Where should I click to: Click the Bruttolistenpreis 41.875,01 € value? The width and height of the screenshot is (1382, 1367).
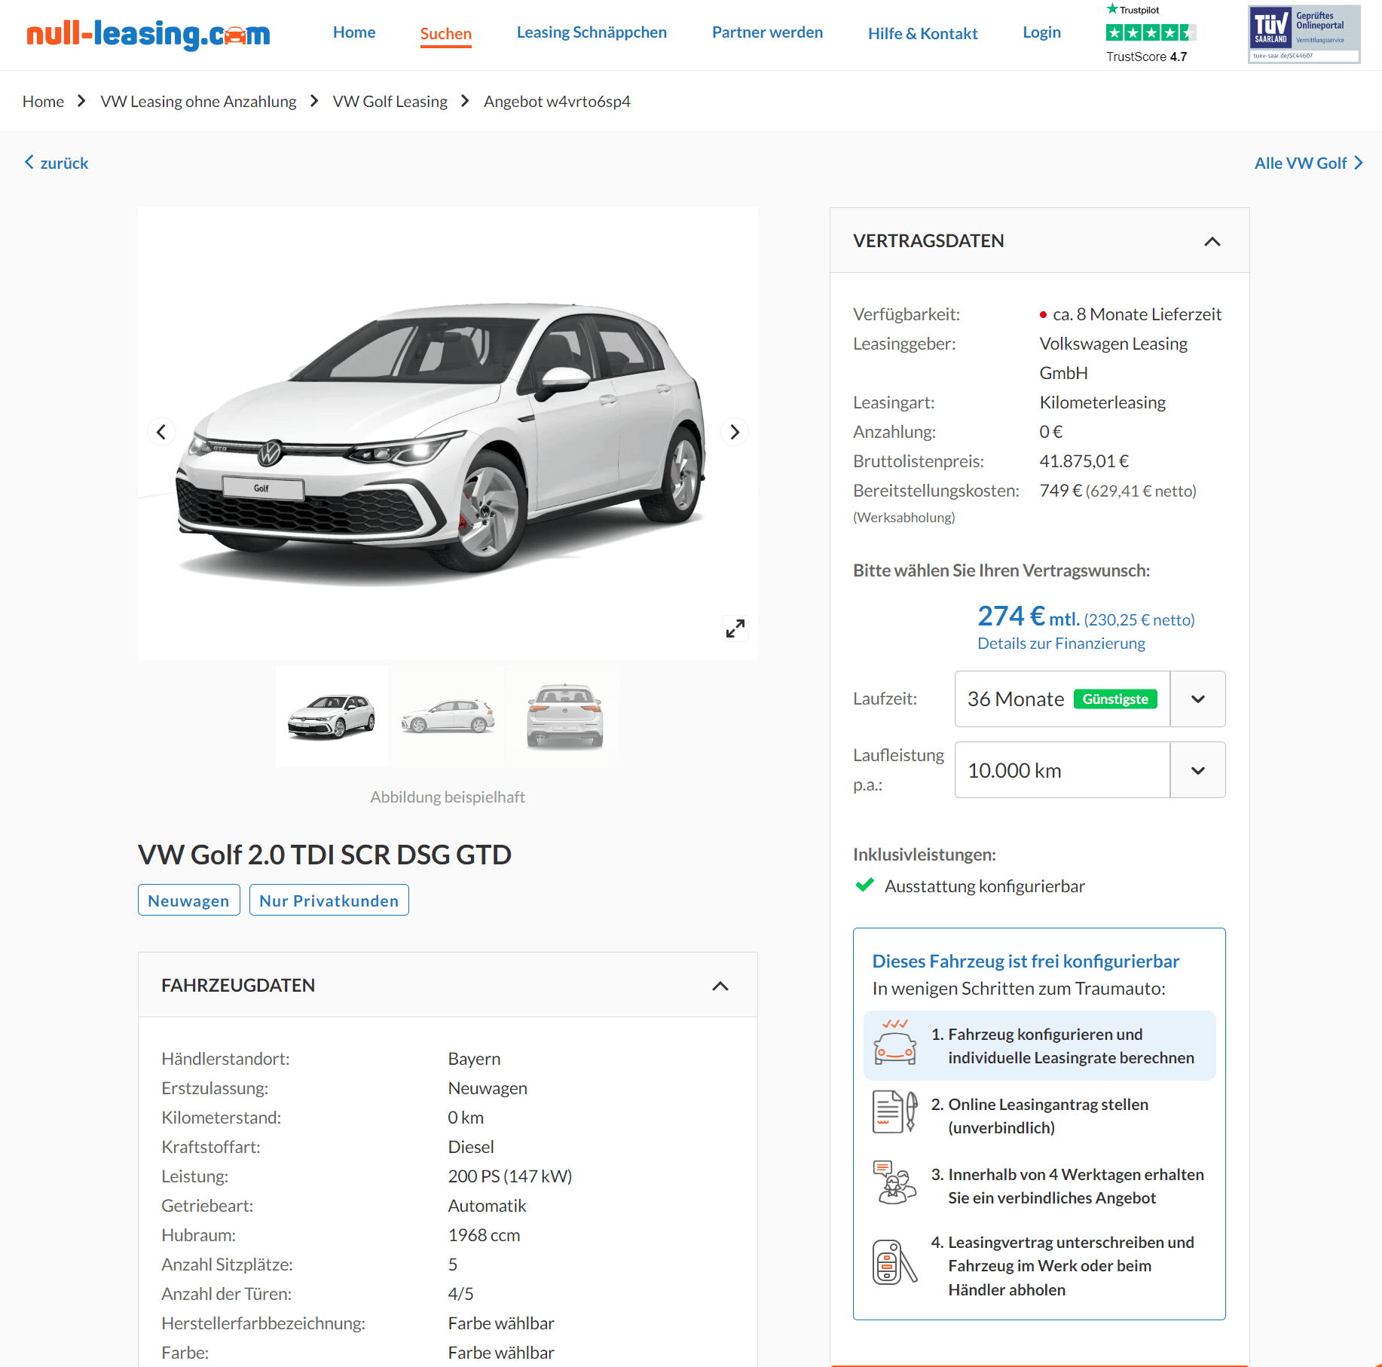tap(1084, 461)
